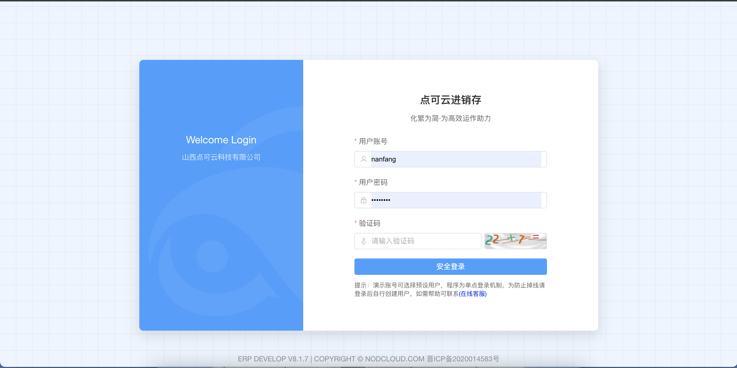737x368 pixels.
Task: Click the Welcome Login heading text
Action: pos(221,140)
